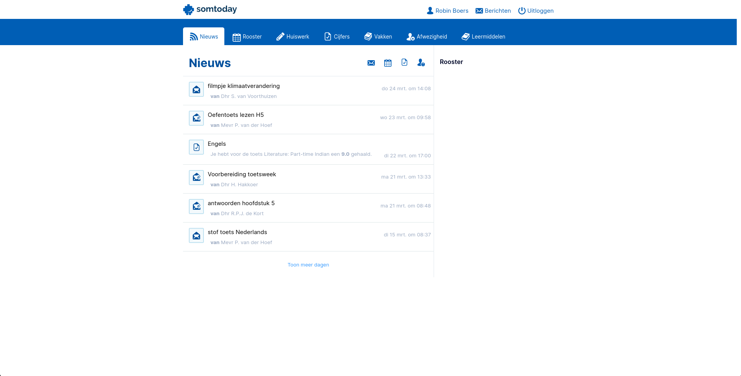The width and height of the screenshot is (741, 376).
Task: Open the Vakken tab
Action: pos(378,37)
